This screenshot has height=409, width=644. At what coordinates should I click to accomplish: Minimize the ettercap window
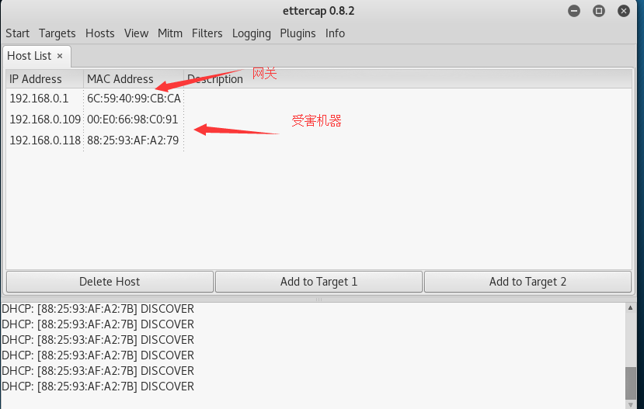pyautogui.click(x=574, y=11)
